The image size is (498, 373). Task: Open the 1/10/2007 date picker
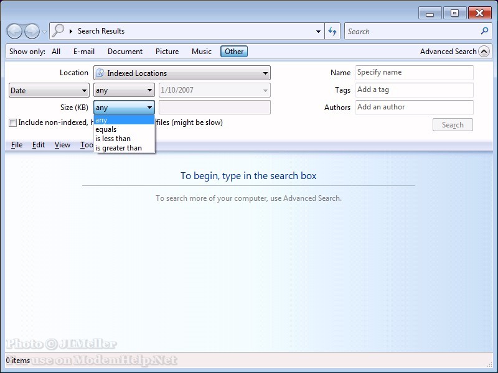(215, 90)
